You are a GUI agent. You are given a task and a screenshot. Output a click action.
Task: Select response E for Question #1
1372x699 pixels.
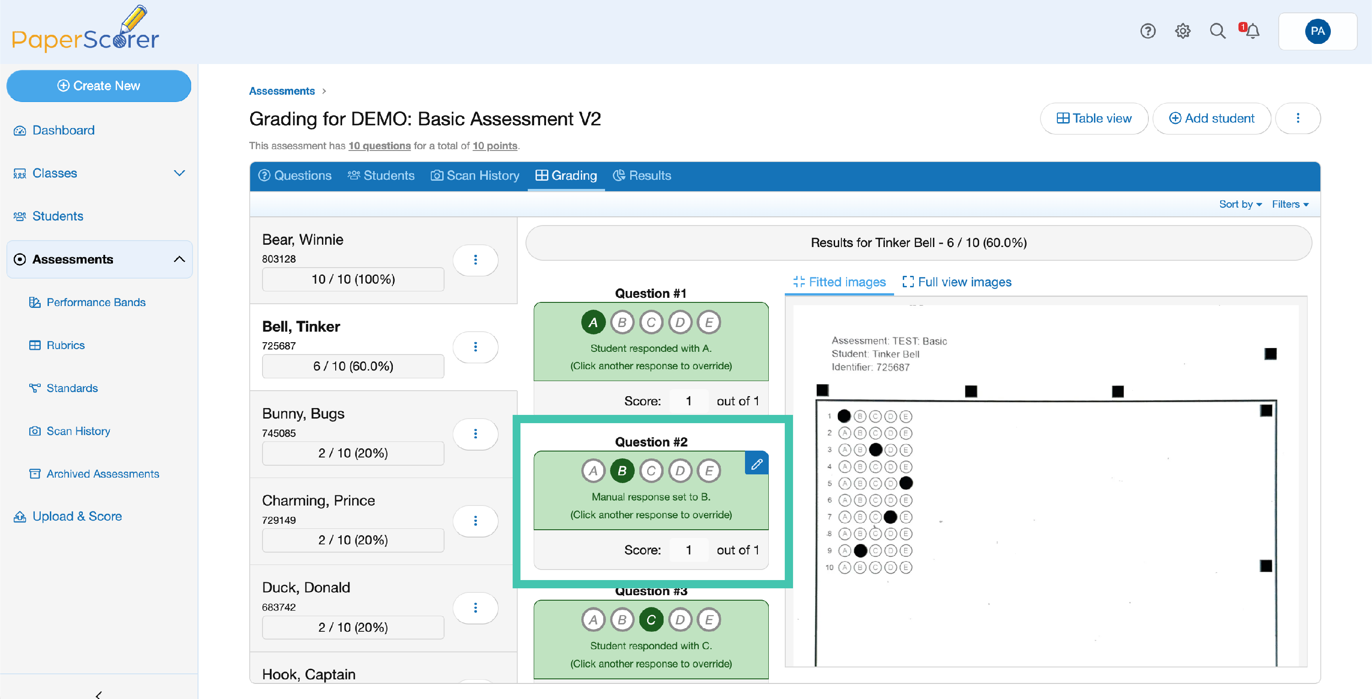pos(709,323)
